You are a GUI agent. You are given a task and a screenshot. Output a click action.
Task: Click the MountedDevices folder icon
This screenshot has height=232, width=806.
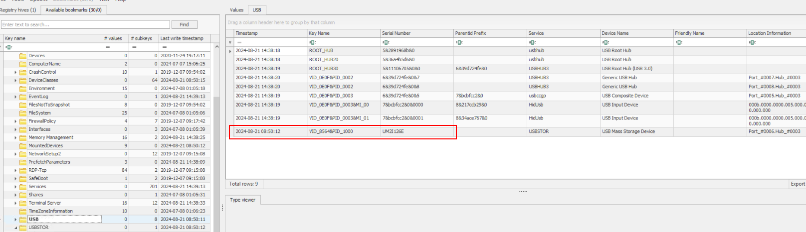click(x=23, y=146)
